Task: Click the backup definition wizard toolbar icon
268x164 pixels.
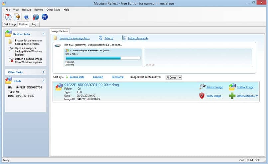Action: tap(17, 17)
